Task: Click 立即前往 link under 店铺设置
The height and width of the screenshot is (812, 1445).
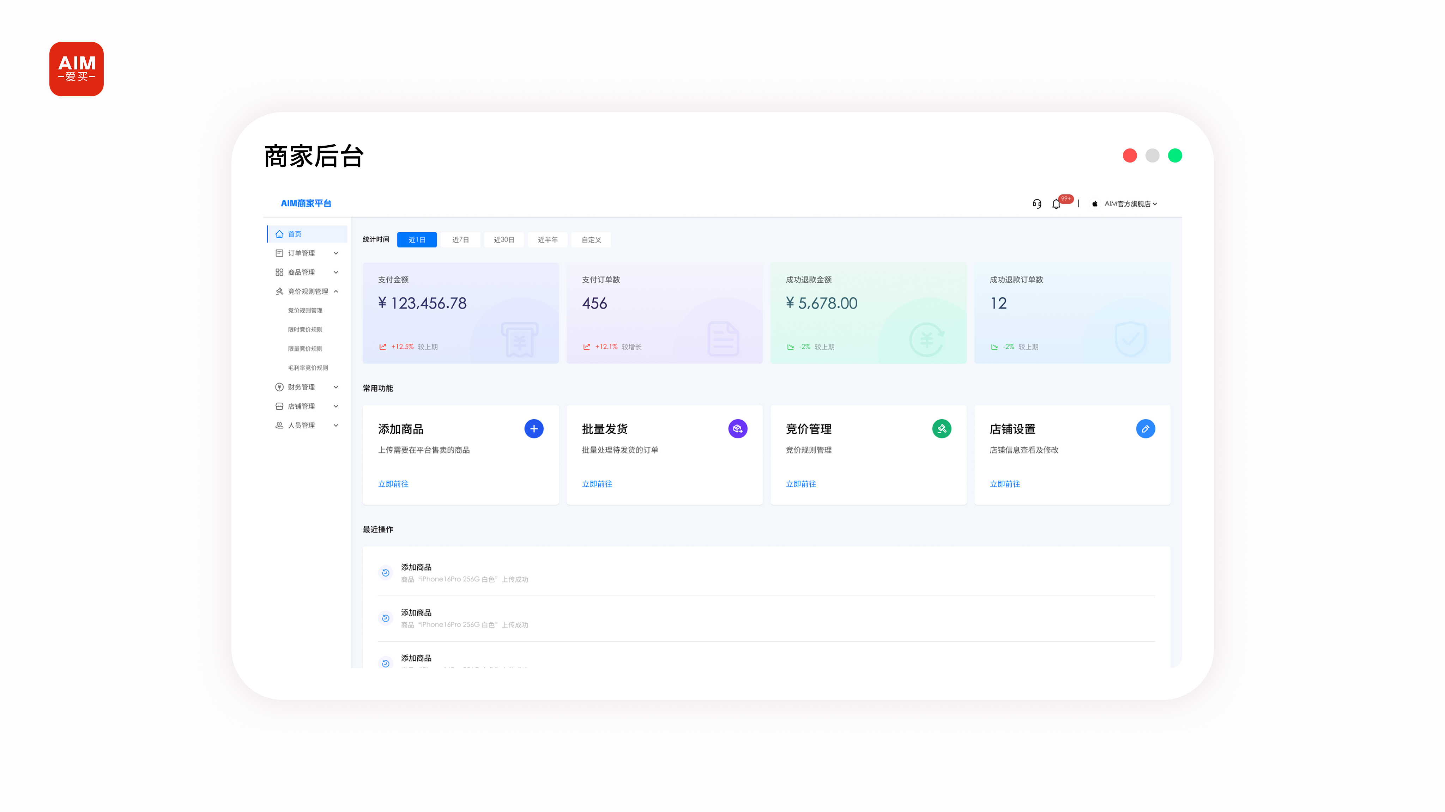Action: 1005,483
